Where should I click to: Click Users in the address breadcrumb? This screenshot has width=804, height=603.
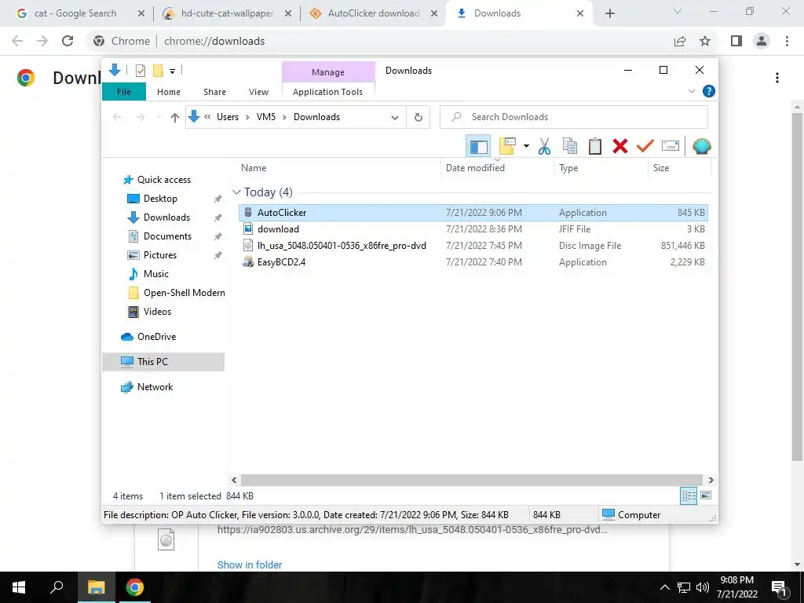point(228,117)
